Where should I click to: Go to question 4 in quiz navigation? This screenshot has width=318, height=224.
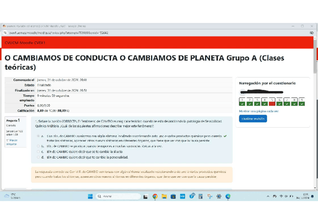(264, 102)
